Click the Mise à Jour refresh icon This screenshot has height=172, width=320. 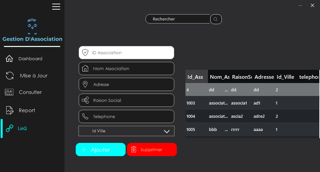[x=10, y=76]
